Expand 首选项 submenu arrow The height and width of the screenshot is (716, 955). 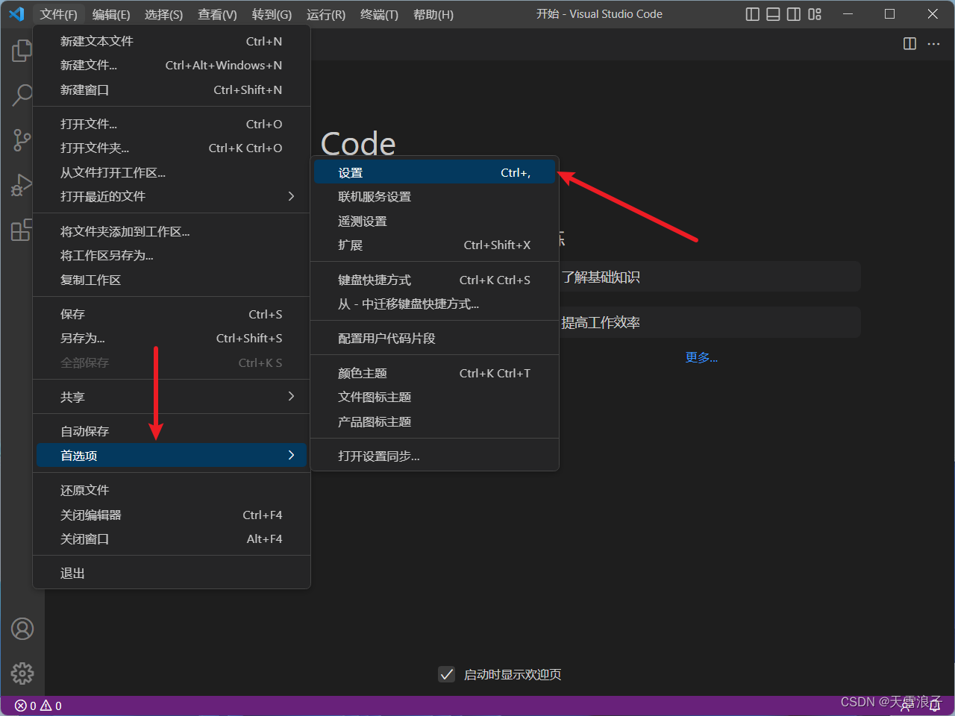[291, 455]
